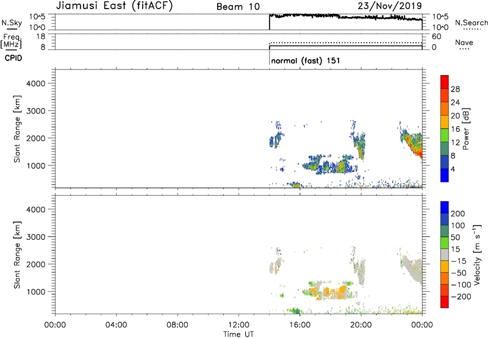The width and height of the screenshot is (488, 338).
Task: Click the gray segment of the velocity colorbar
Action: click(445, 254)
